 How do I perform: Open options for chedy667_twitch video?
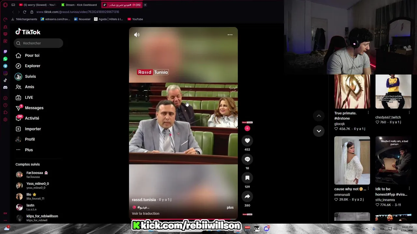pyautogui.click(x=409, y=113)
